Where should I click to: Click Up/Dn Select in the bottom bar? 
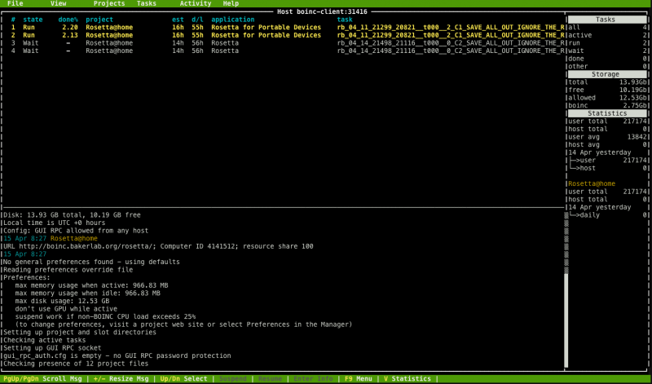point(183,379)
